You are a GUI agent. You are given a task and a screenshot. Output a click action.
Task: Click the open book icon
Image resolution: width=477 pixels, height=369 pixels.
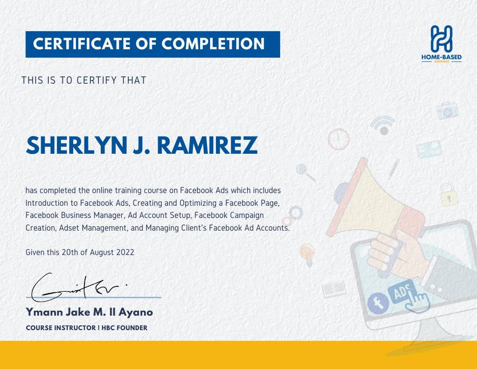[334, 289]
